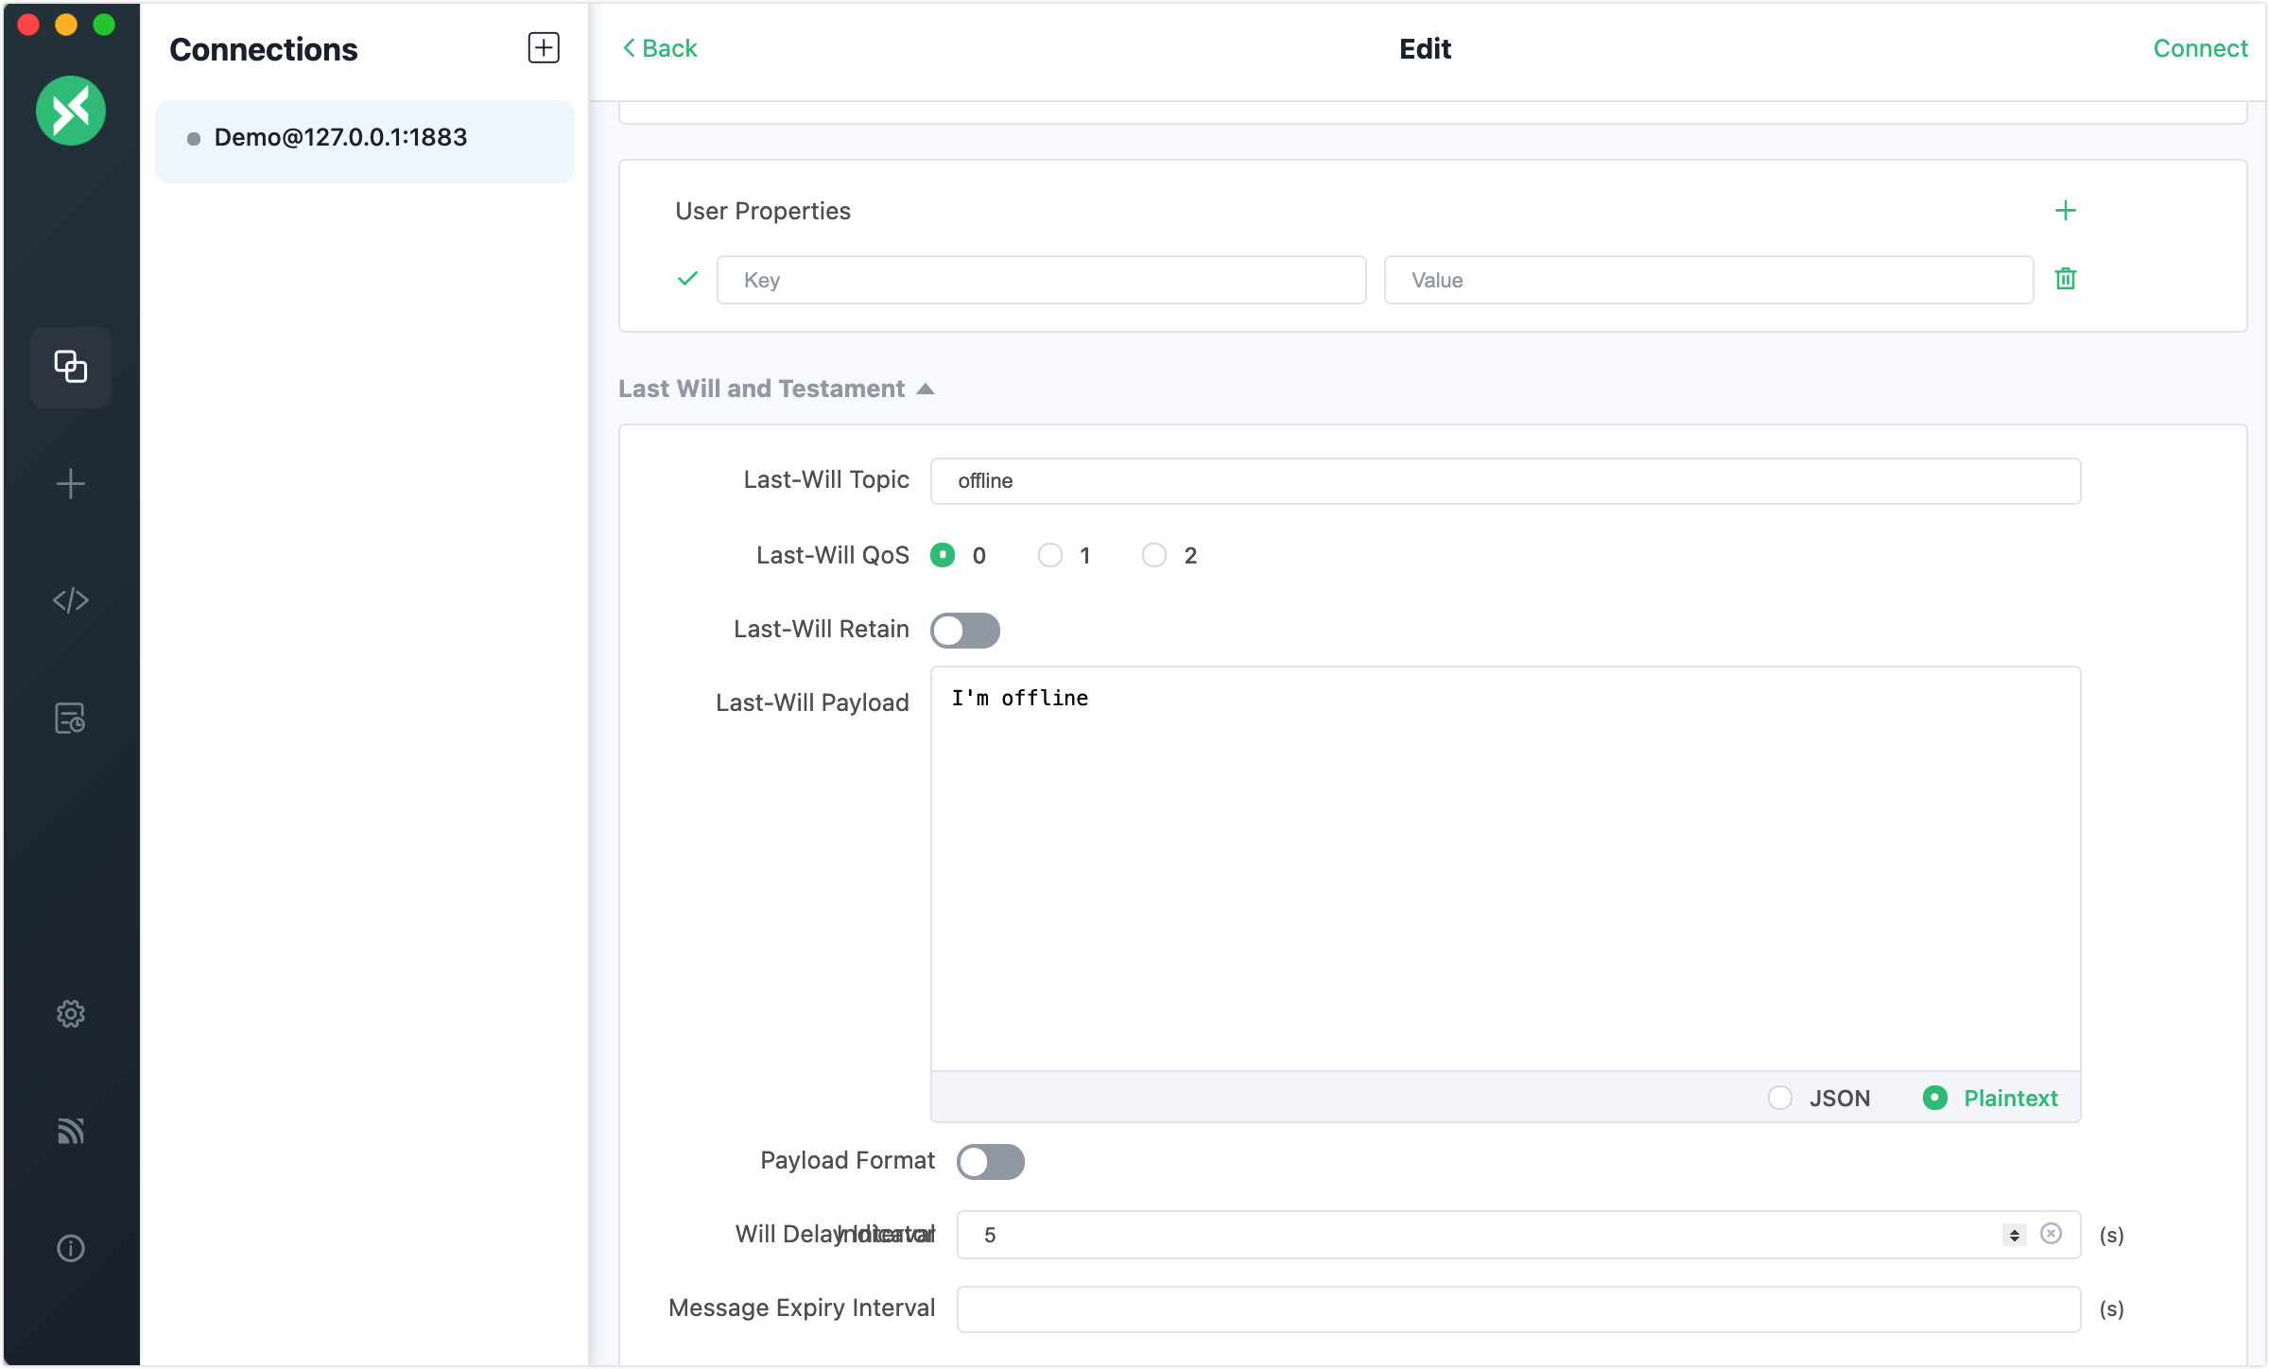Select Last-Will QoS 2
The height and width of the screenshot is (1369, 2269).
click(x=1154, y=555)
